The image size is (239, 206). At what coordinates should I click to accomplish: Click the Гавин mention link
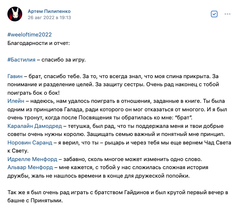tap(15, 77)
